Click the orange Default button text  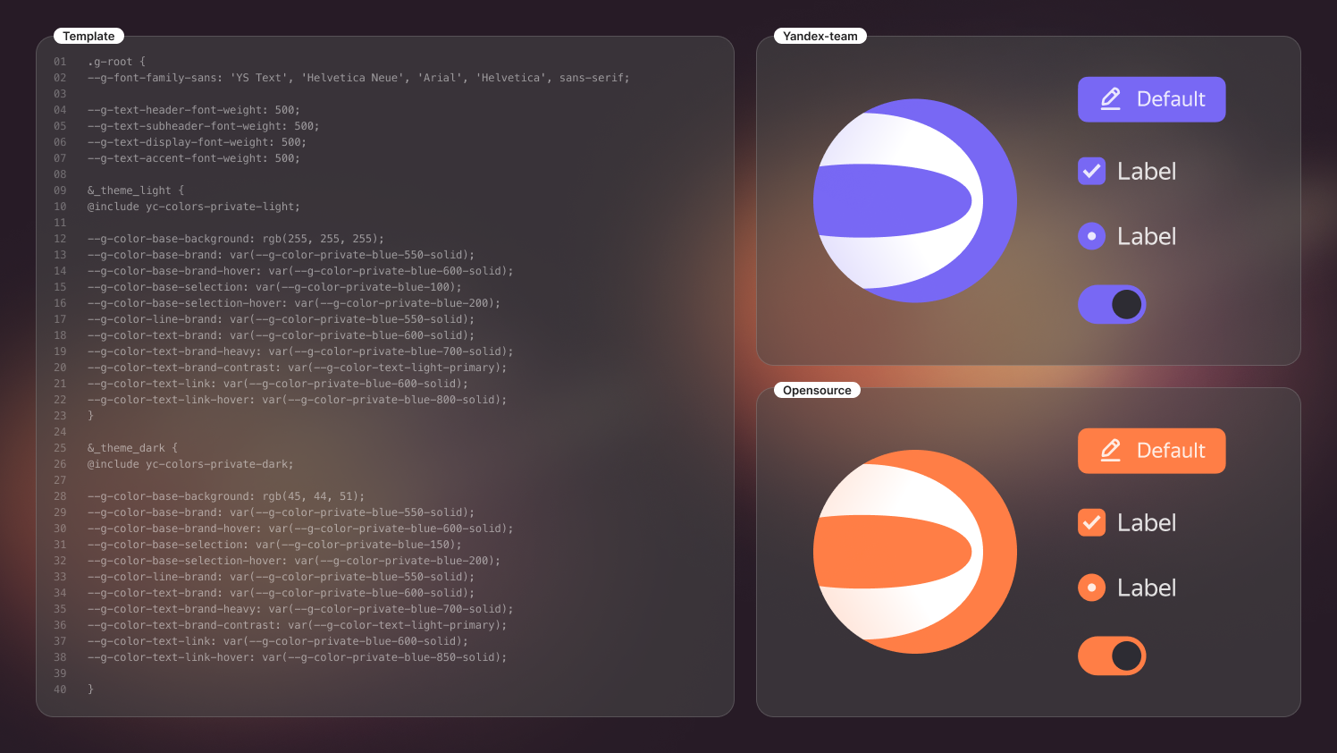1171,450
